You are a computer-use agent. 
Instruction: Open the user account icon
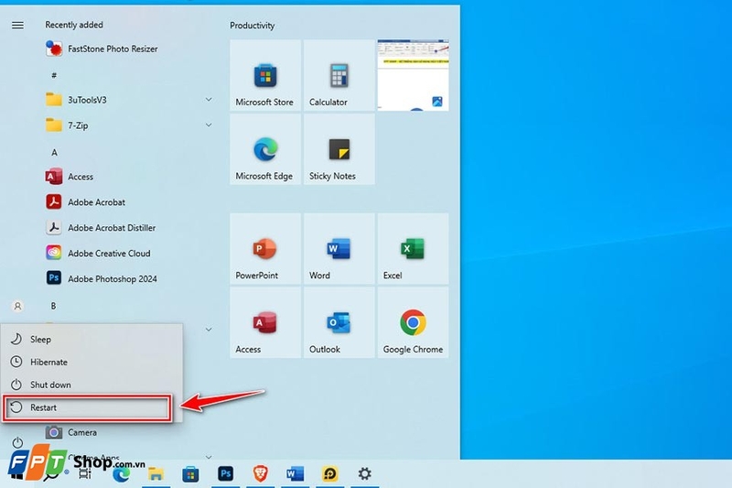(x=17, y=307)
